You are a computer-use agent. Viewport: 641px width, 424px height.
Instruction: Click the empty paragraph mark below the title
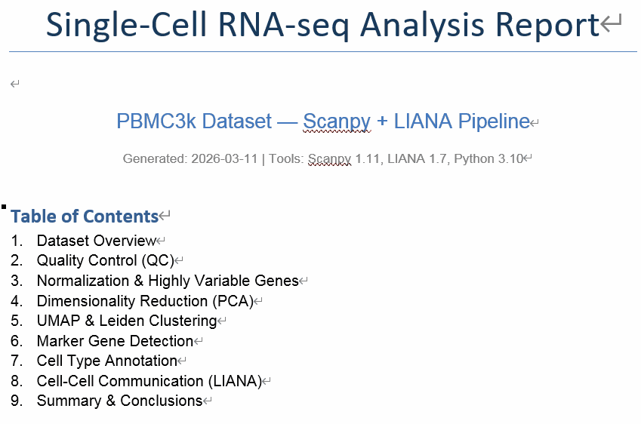pos(14,84)
